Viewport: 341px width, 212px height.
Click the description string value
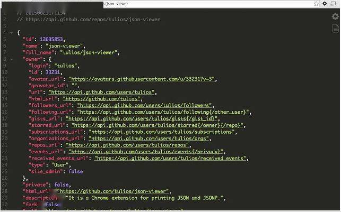click(x=144, y=198)
